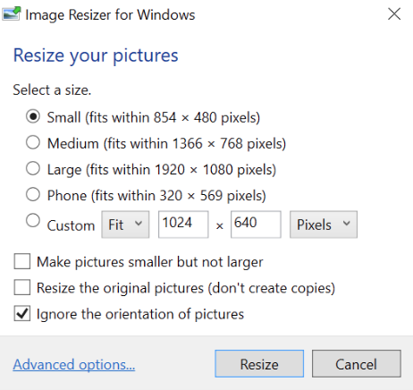Close the Image Resizer dialog with X

click(x=394, y=14)
